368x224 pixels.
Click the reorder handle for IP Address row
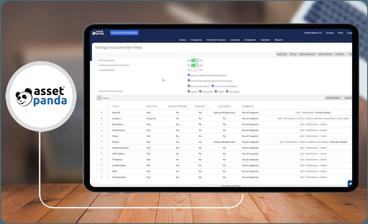pos(102,160)
